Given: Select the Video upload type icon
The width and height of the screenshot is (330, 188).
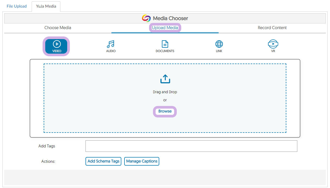Looking at the screenshot, I should point(56,44).
